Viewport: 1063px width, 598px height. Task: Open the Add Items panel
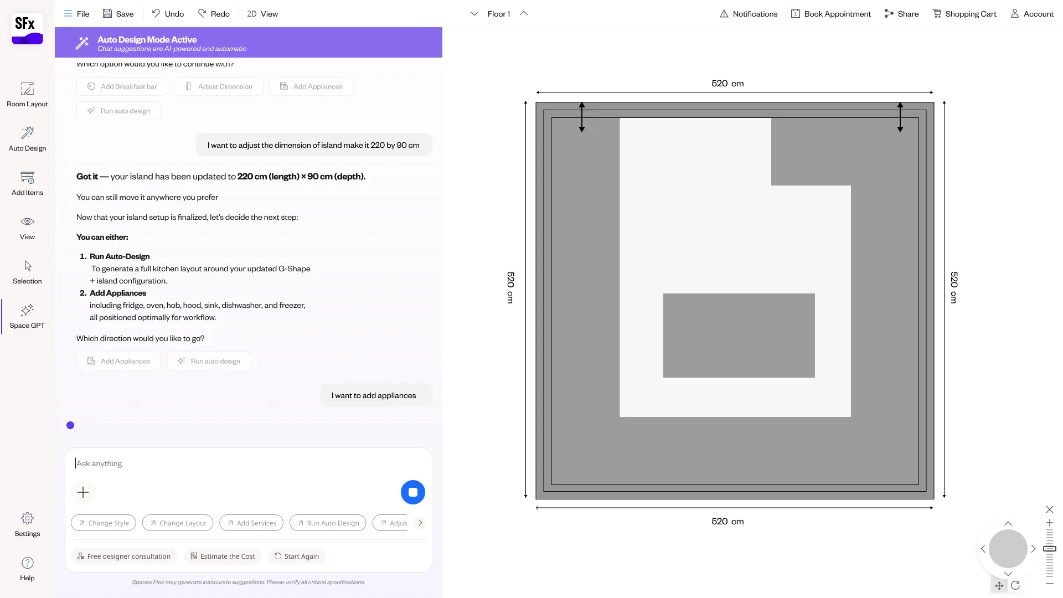[27, 183]
